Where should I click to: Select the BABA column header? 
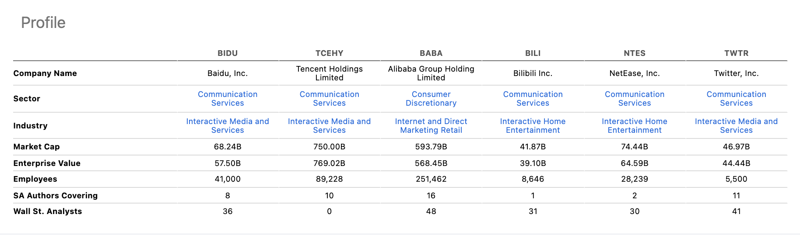point(431,53)
